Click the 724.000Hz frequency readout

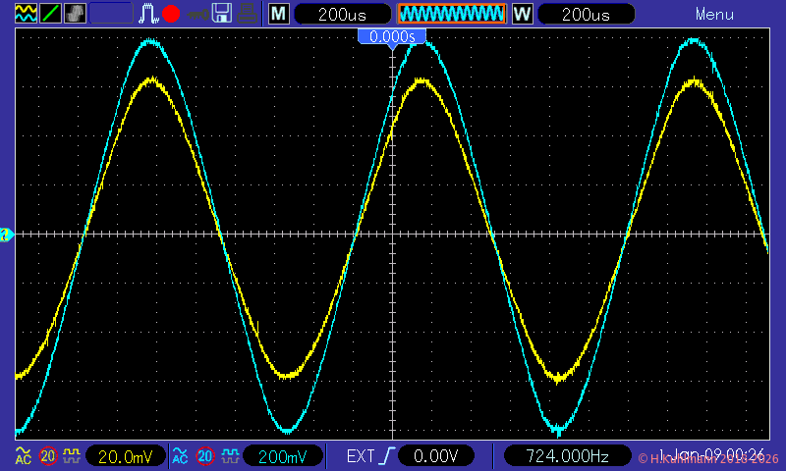click(x=565, y=456)
